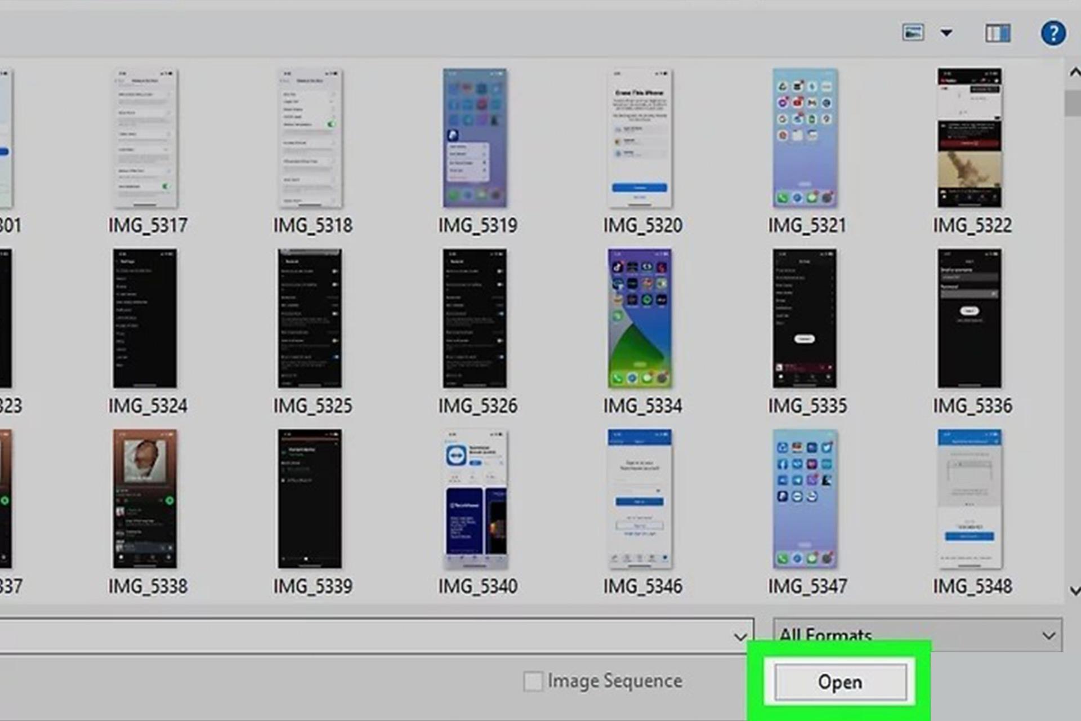Select the IMG_5348 thumbnail
Screen dimensions: 1081x721
click(970, 499)
